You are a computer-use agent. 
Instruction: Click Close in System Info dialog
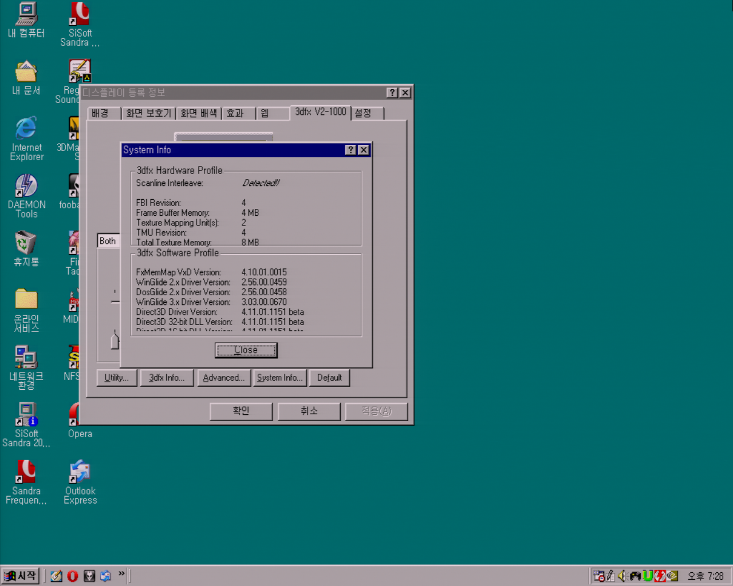pyautogui.click(x=246, y=350)
